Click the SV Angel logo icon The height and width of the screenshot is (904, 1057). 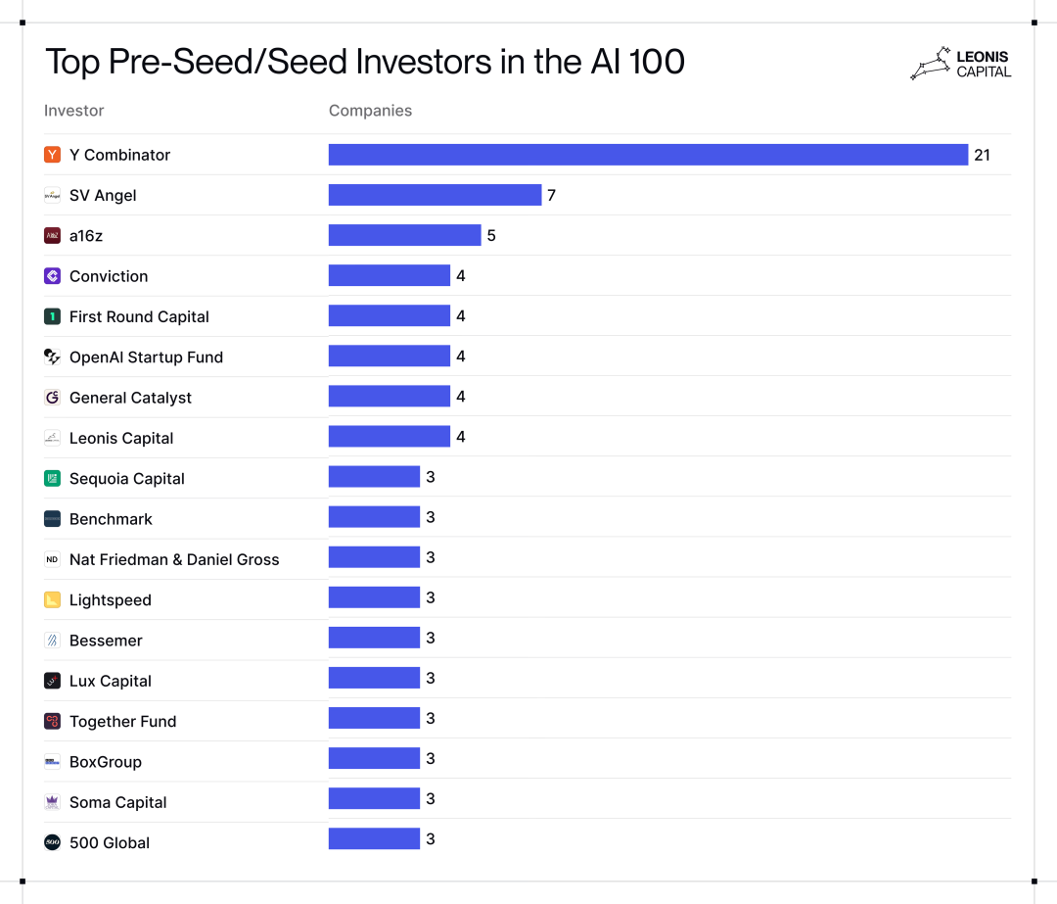[x=52, y=195]
